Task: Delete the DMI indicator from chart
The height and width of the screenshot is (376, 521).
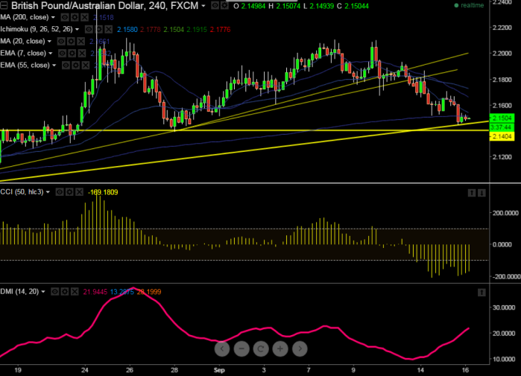Action: 75,291
